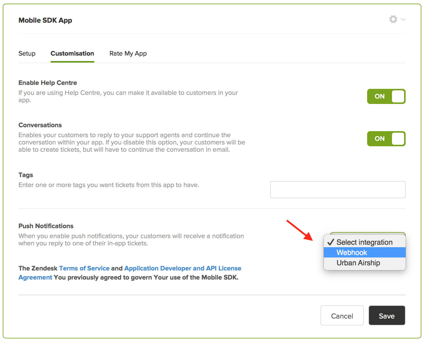
Task: Click the Enable Help Centre heading
Action: tap(48, 83)
